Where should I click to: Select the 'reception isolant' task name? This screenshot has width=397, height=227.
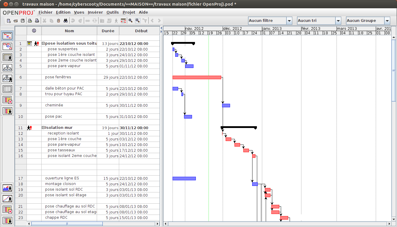[63, 133]
